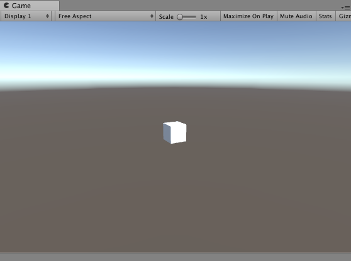The image size is (351, 261).
Task: Select the Game tab
Action: [30, 6]
